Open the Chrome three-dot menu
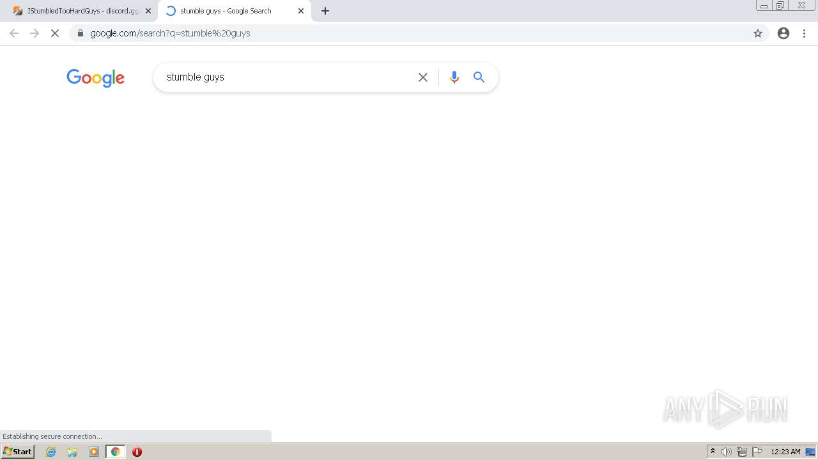 tap(805, 33)
